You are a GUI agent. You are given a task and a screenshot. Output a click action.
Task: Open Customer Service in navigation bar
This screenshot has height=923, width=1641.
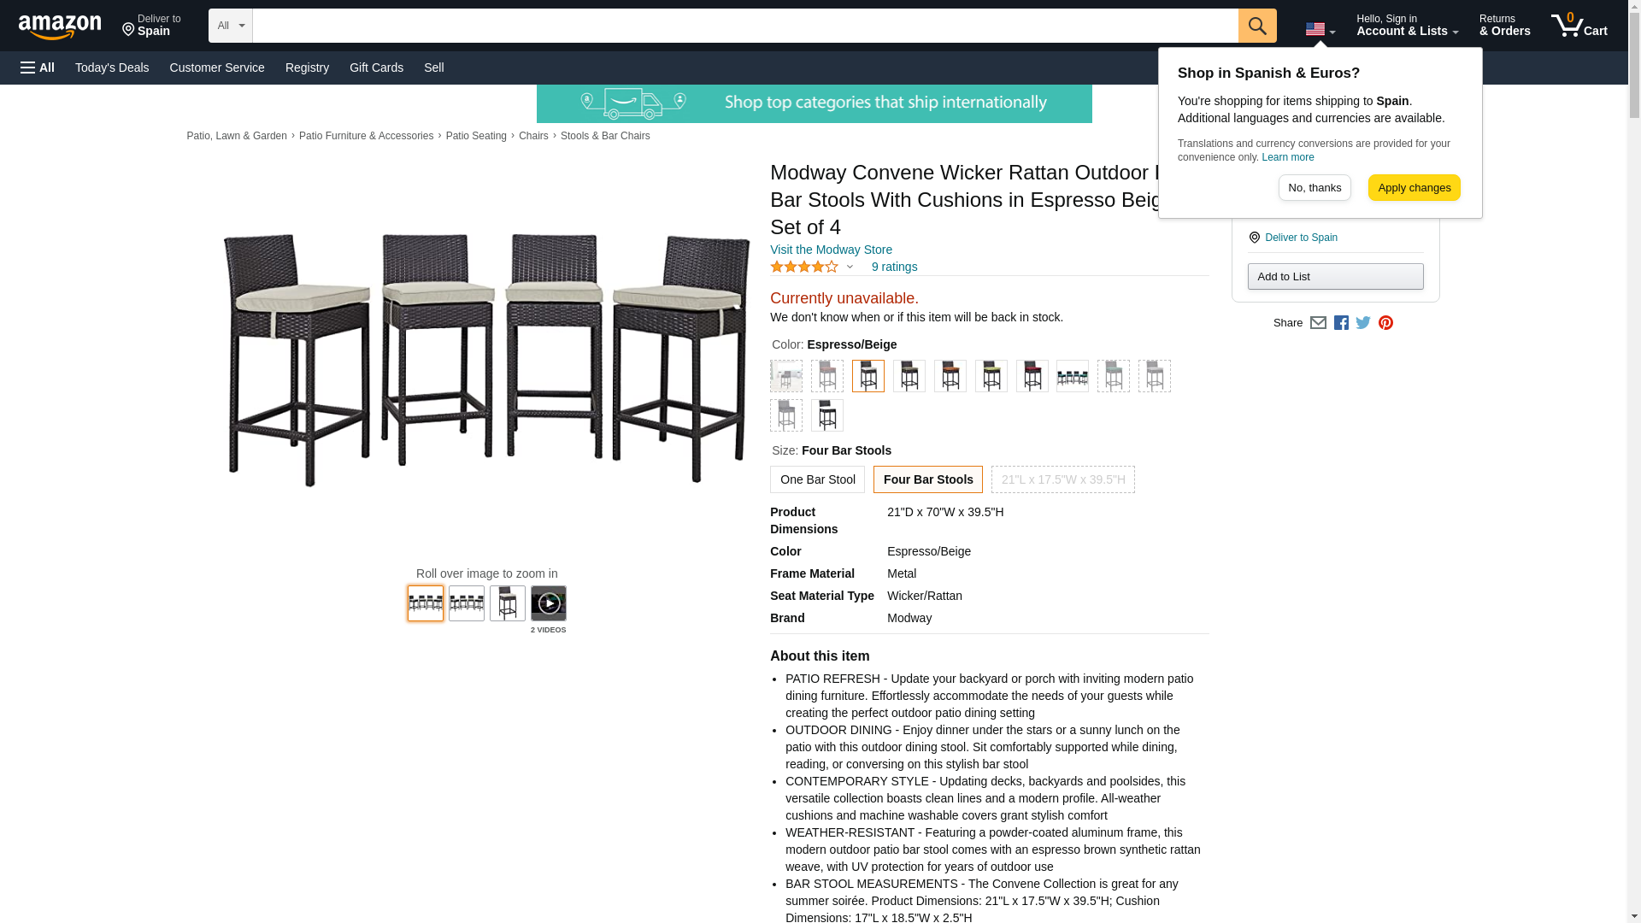click(217, 68)
